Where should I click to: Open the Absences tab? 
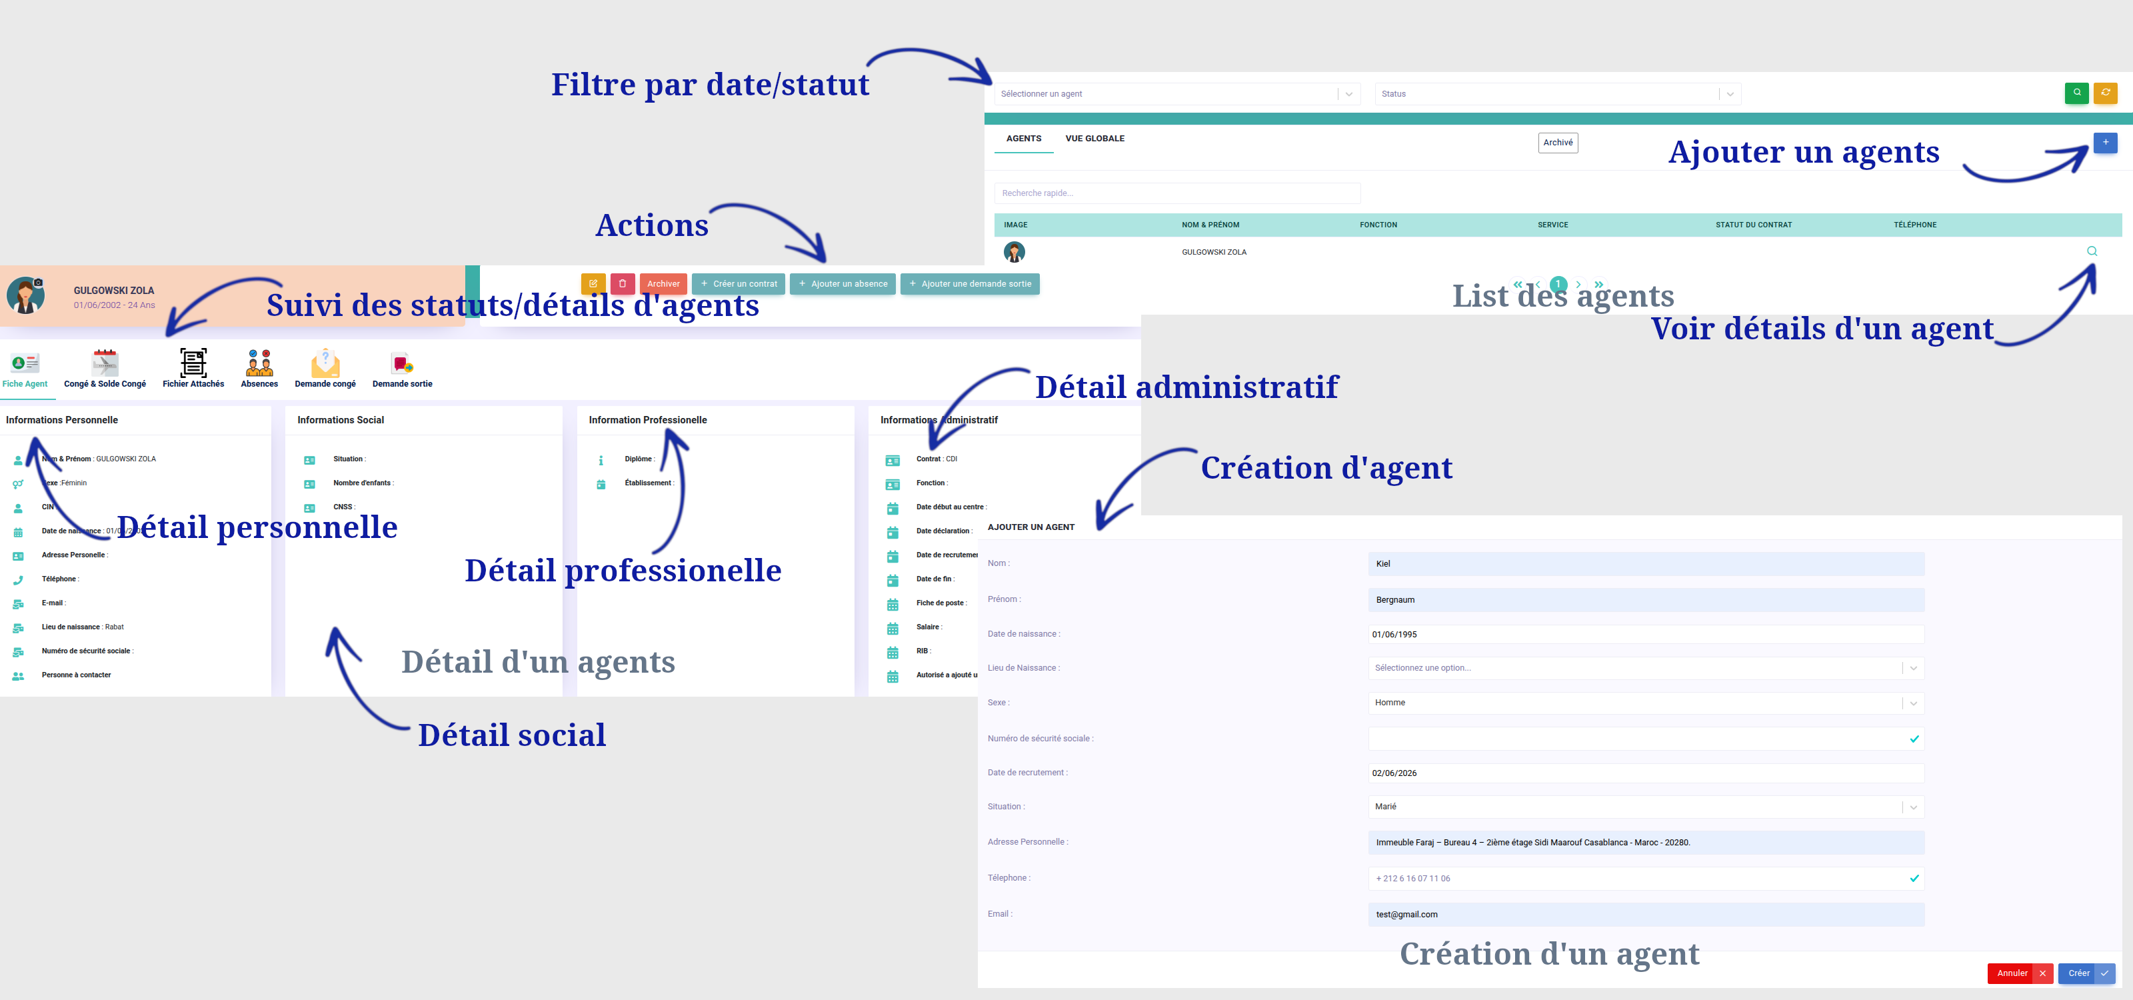259,369
